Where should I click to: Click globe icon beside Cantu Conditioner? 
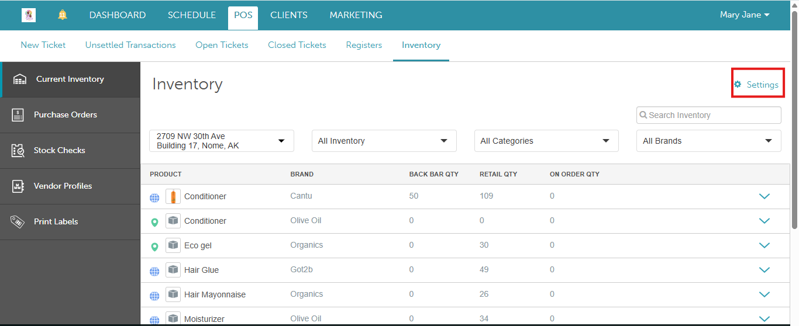pos(154,198)
